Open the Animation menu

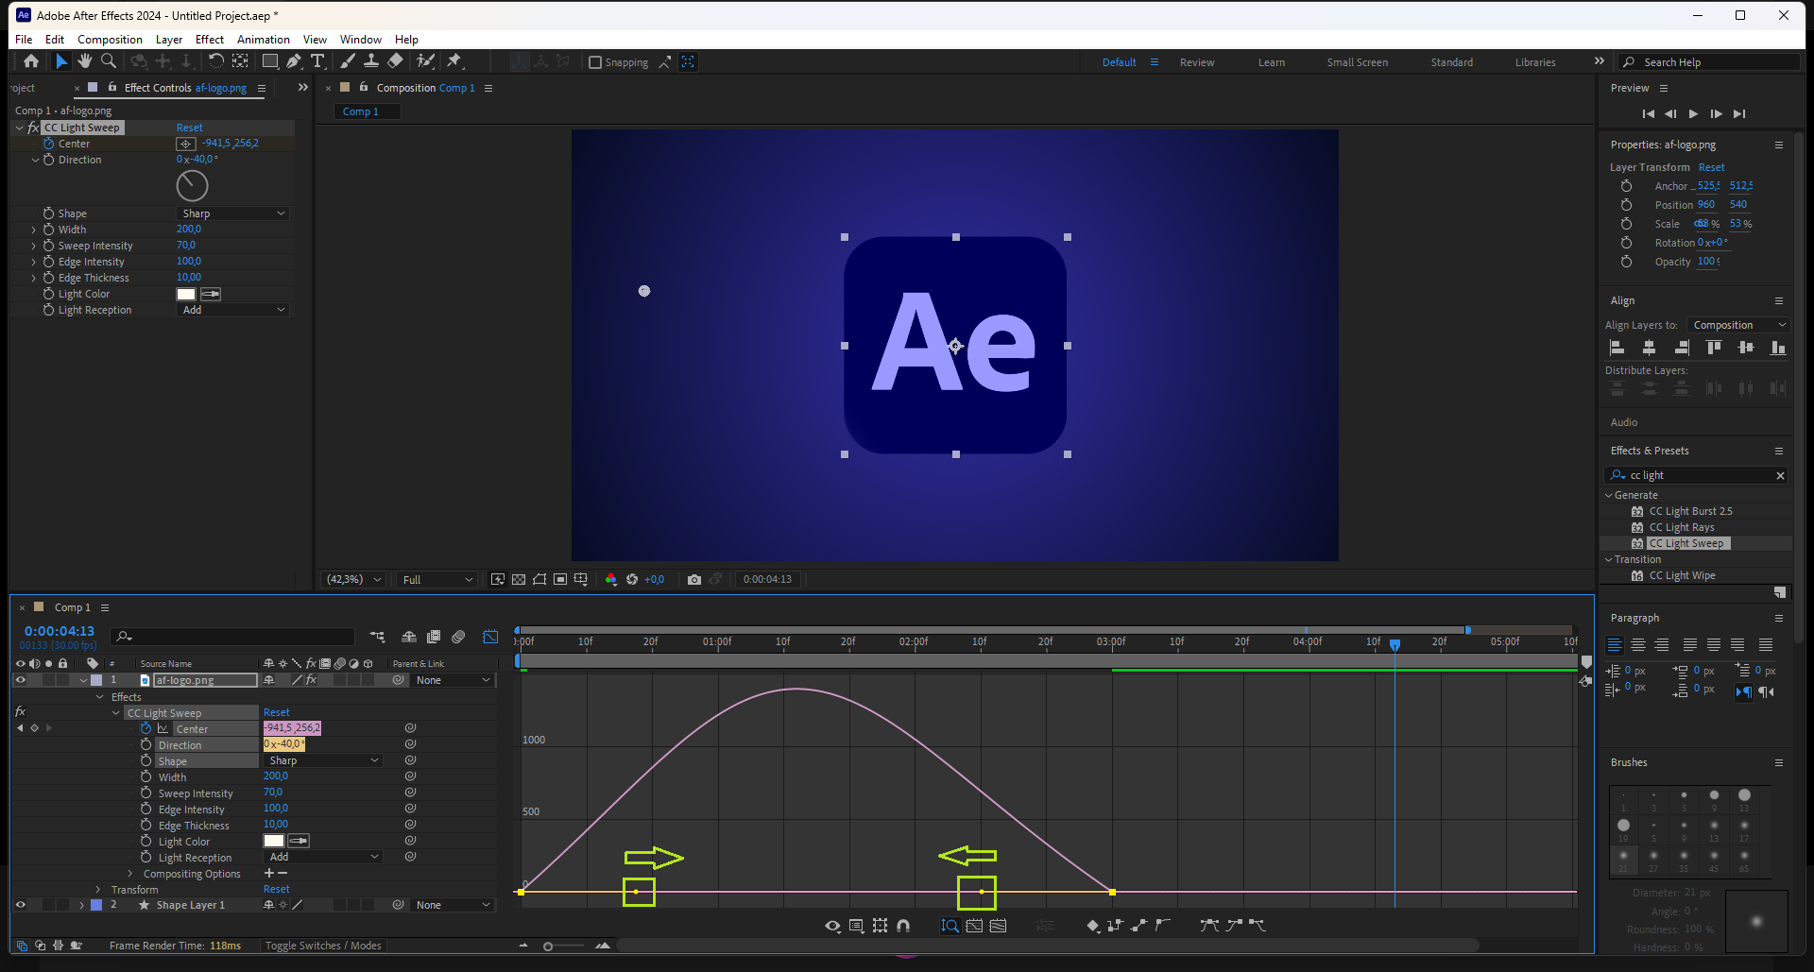point(263,40)
